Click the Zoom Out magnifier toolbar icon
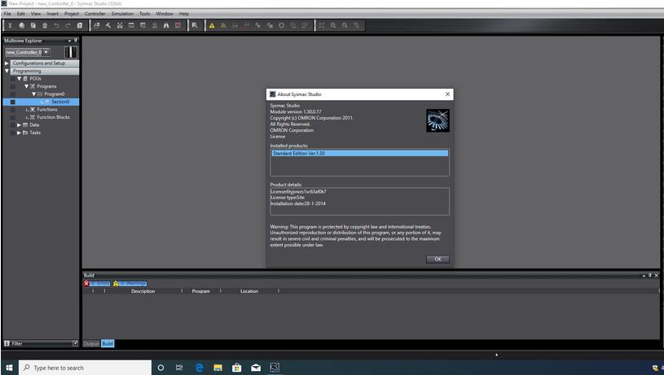 tap(345, 25)
